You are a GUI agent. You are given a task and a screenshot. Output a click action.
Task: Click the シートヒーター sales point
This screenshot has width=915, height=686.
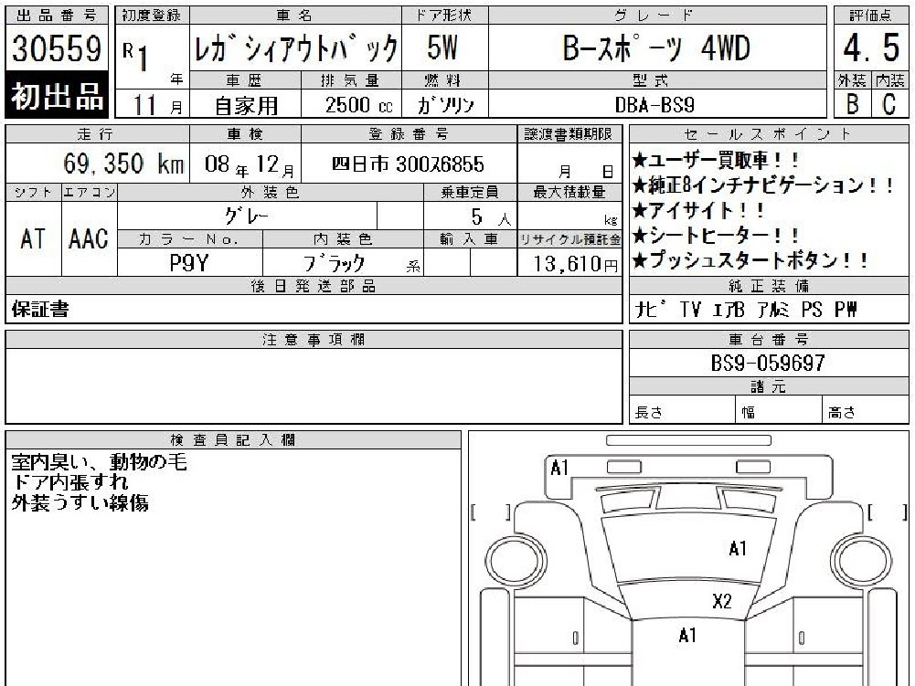(x=716, y=236)
